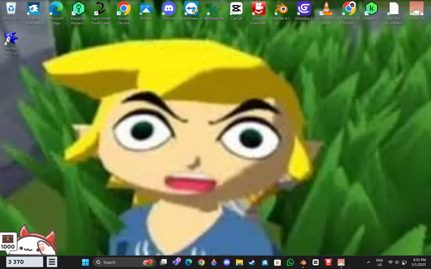The width and height of the screenshot is (431, 269).
Task: Launch Google Chrome from the taskbar
Action: coord(201,262)
